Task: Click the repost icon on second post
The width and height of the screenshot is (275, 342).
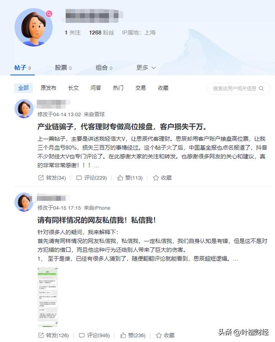Action: 41,335
